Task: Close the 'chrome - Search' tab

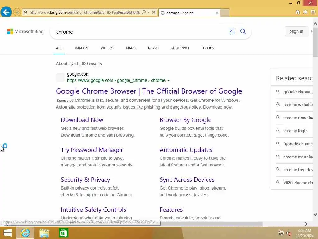Action: coord(217,13)
